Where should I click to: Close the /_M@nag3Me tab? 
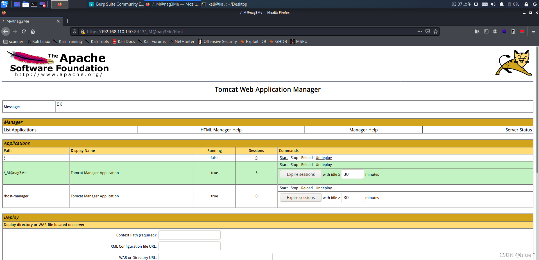point(58,21)
